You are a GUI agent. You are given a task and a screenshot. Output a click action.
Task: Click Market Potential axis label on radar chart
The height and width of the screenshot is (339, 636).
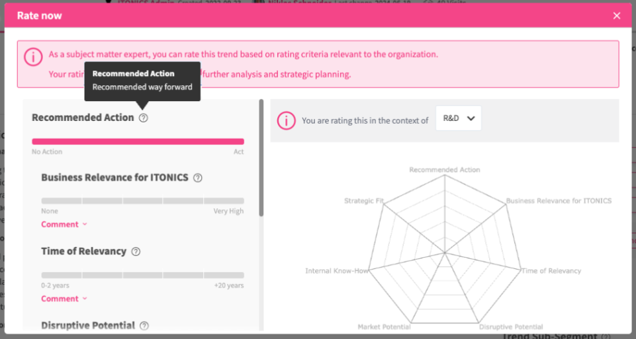click(x=384, y=327)
